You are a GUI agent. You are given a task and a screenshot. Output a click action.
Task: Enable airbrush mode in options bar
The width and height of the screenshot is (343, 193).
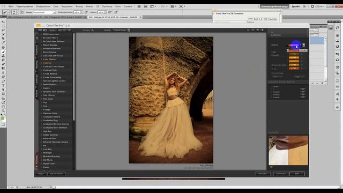[110, 12]
